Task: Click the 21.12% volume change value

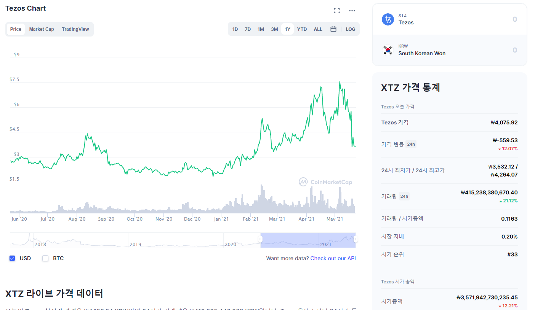Action: tap(508, 201)
